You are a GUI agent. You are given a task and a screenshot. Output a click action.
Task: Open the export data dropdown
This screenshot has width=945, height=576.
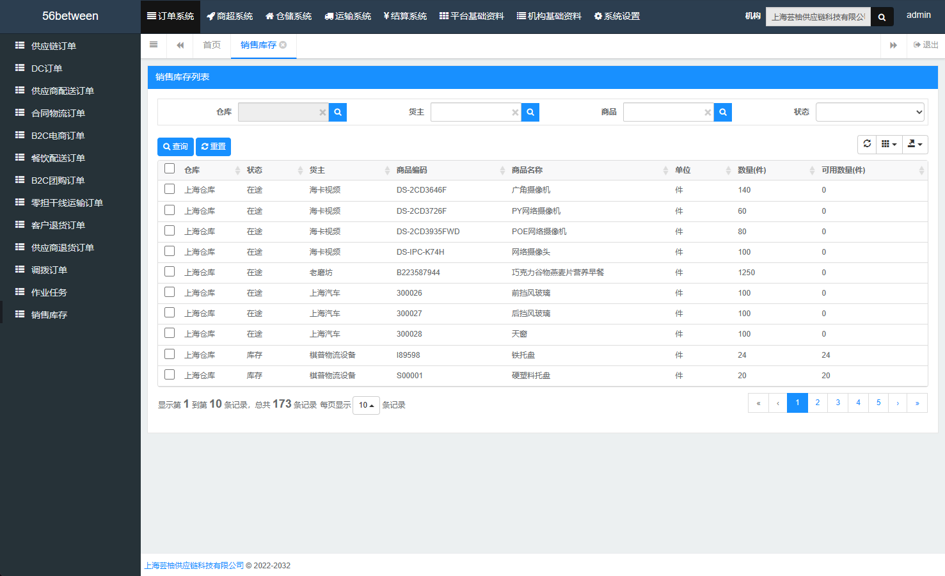(915, 144)
